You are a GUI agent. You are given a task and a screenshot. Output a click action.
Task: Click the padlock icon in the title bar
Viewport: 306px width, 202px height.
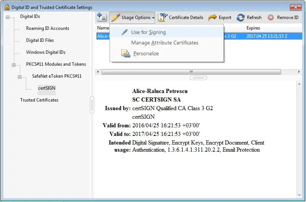(7, 7)
